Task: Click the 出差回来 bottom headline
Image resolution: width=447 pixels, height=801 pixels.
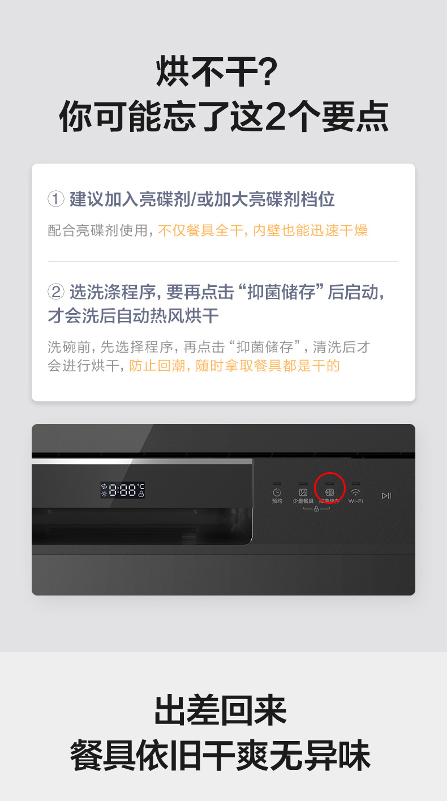Action: pyautogui.click(x=221, y=712)
